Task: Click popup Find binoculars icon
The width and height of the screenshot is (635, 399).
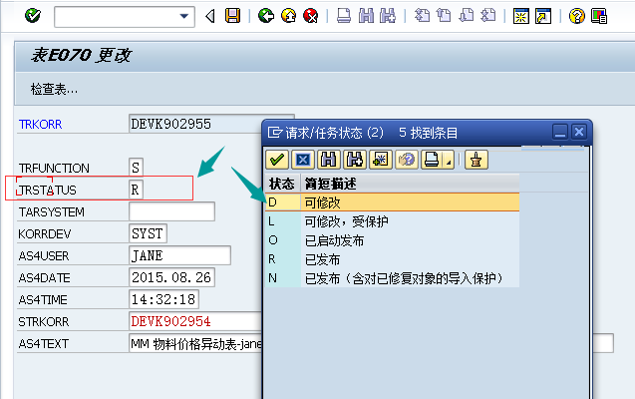Action: click(328, 160)
